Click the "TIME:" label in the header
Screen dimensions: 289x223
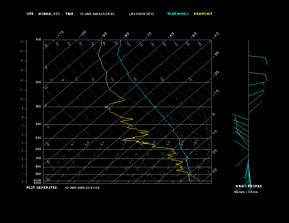point(70,14)
